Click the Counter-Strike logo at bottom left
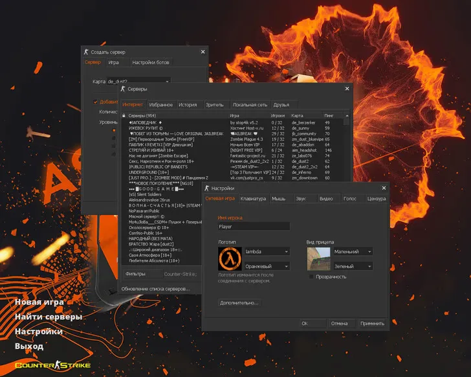Screen dimensions: 471x377 click(44, 365)
